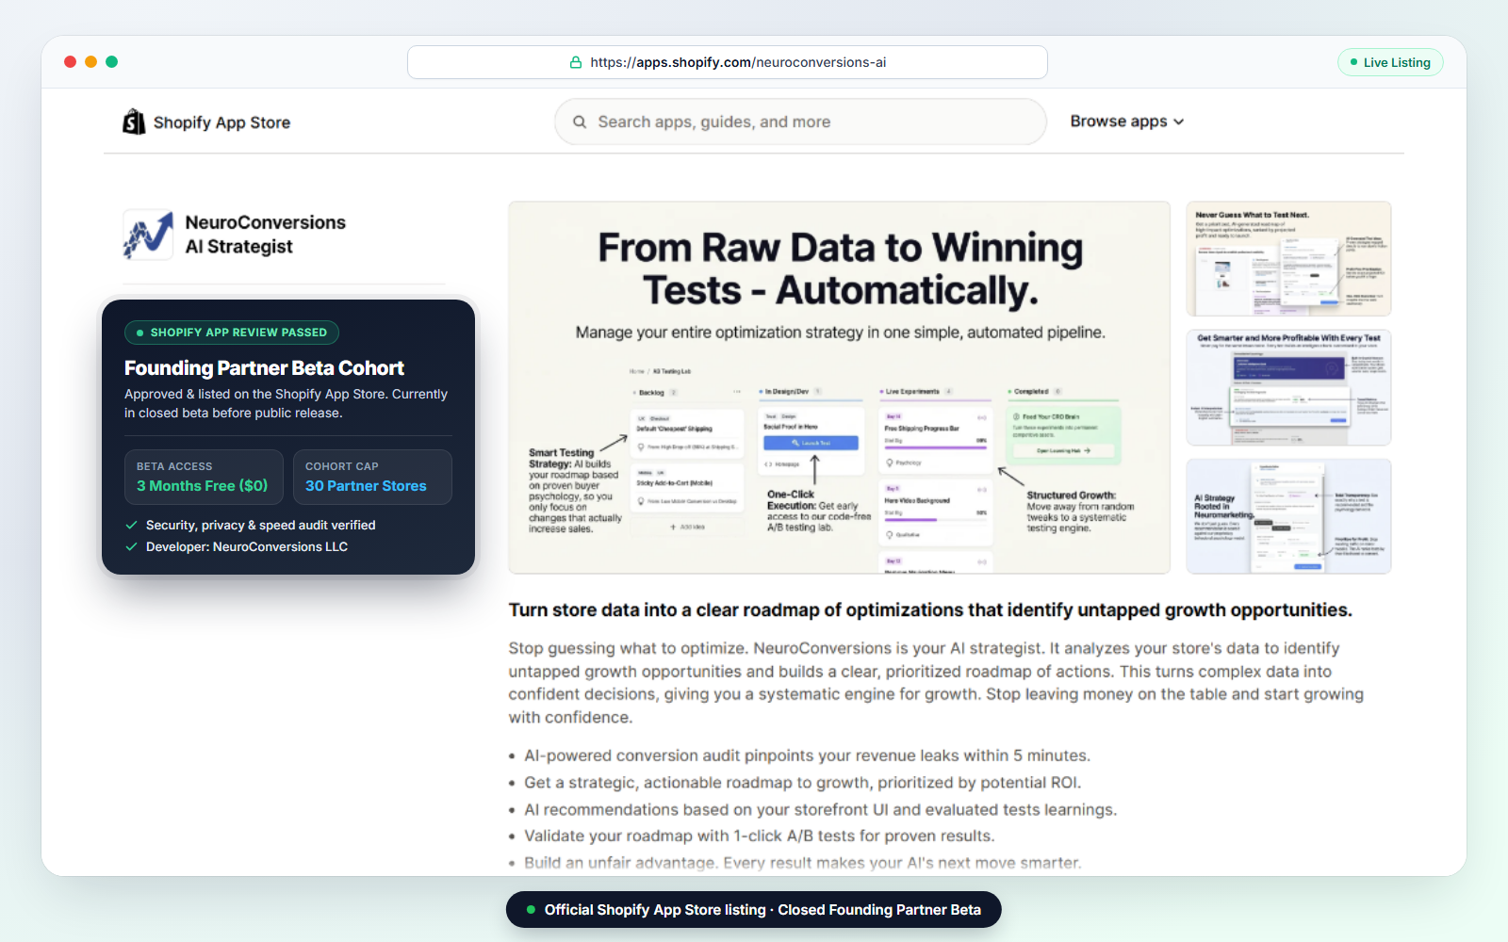Viewport: 1508px width, 942px height.
Task: Click 'Developer: NeuroConversions LLC' text
Action: click(x=247, y=546)
